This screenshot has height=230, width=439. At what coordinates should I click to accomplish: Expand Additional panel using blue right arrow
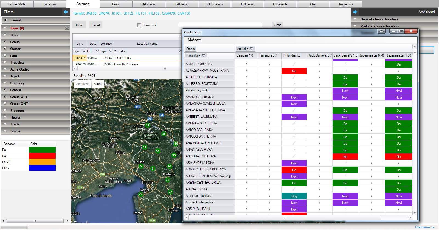point(355,12)
